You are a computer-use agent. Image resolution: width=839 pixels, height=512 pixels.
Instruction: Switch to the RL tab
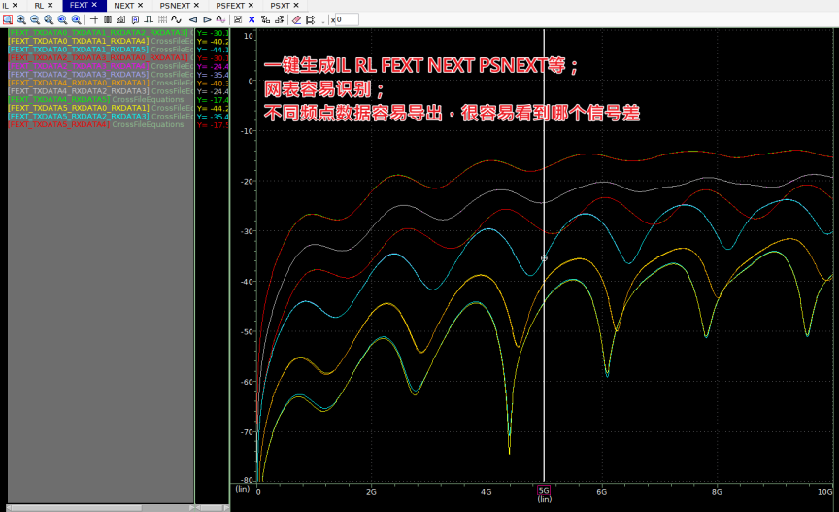(x=39, y=6)
